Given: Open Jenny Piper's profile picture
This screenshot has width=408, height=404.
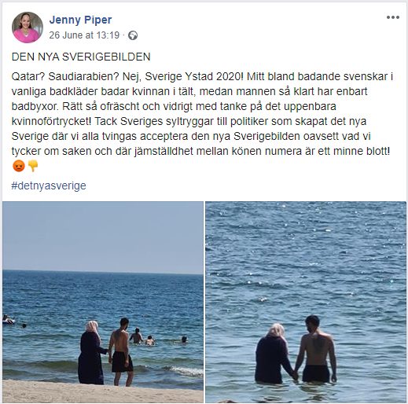Looking at the screenshot, I should pyautogui.click(x=28, y=28).
